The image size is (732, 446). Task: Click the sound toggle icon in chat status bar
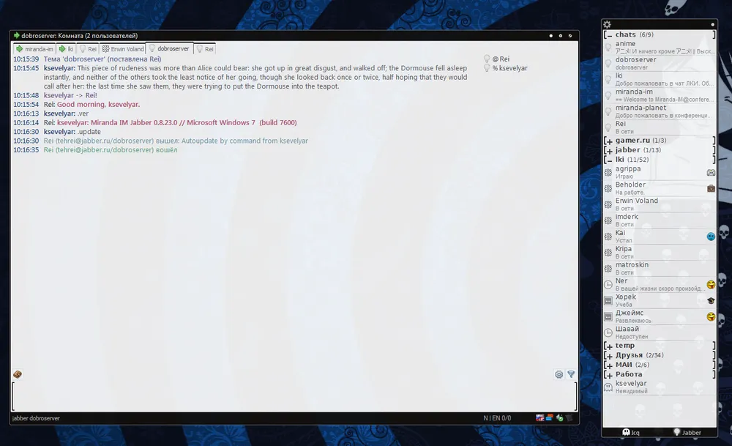pos(559,418)
